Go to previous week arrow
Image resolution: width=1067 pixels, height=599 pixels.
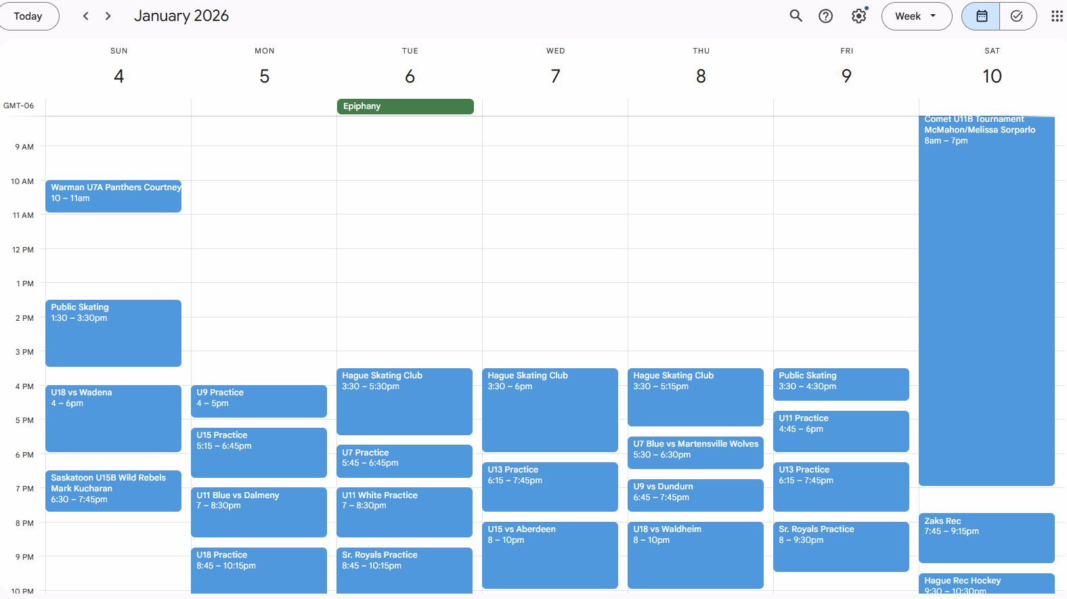click(86, 16)
